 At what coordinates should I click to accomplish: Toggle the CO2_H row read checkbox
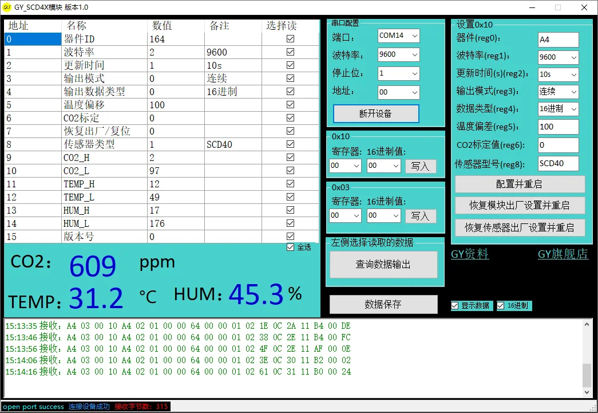point(290,158)
